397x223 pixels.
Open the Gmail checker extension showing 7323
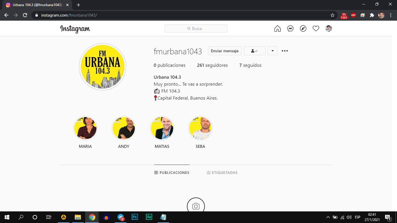[x=344, y=15]
